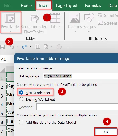Screen dimensions: 118x136
Task: Insert a Table from the ribbon
Action: (x=55, y=21)
